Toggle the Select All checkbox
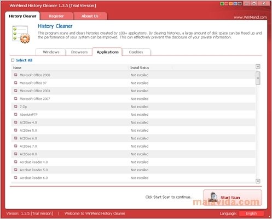Image resolution: width=272 pixels, height=219 pixels. (x=13, y=60)
